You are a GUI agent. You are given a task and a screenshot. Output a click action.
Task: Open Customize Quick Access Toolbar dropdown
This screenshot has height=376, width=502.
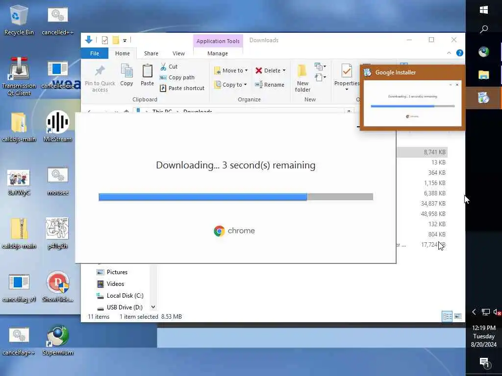click(x=125, y=40)
